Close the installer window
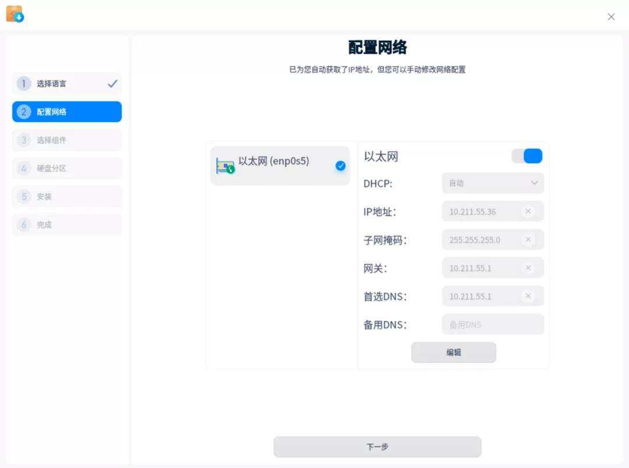Viewport: 629px width, 468px height. pyautogui.click(x=611, y=17)
